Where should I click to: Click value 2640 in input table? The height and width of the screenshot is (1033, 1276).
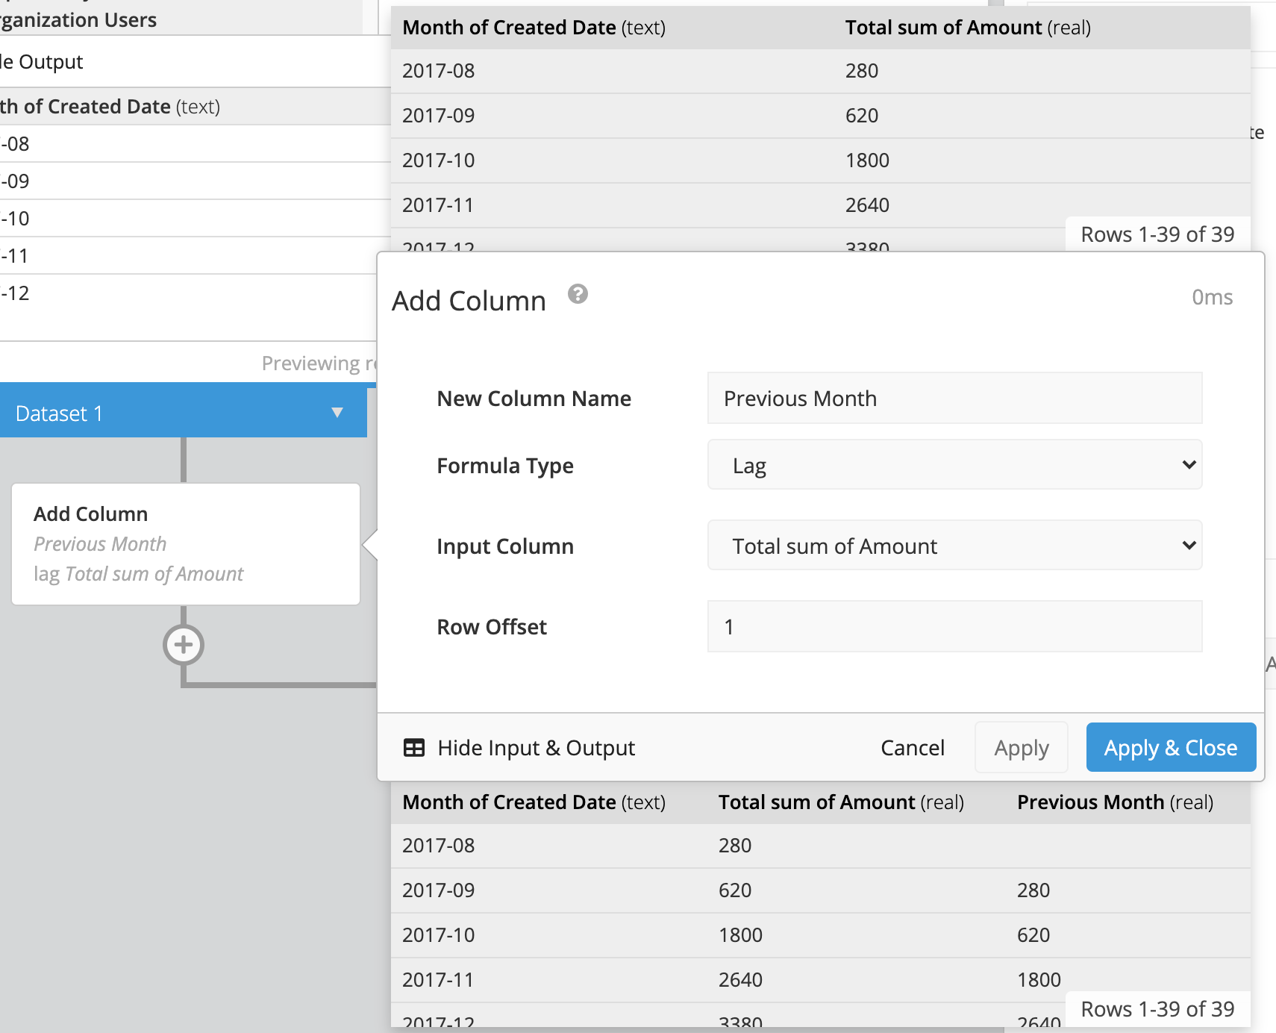[x=867, y=205]
